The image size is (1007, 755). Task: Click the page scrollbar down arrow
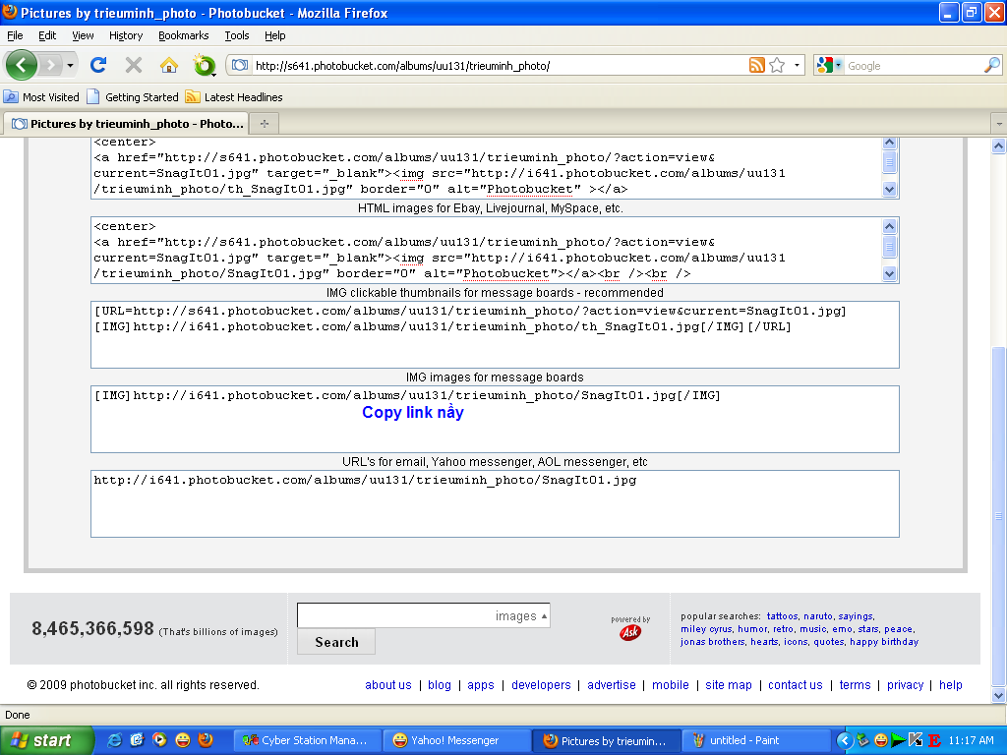[x=999, y=695]
